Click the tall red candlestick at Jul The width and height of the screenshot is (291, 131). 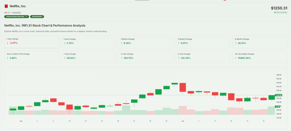click(182, 87)
